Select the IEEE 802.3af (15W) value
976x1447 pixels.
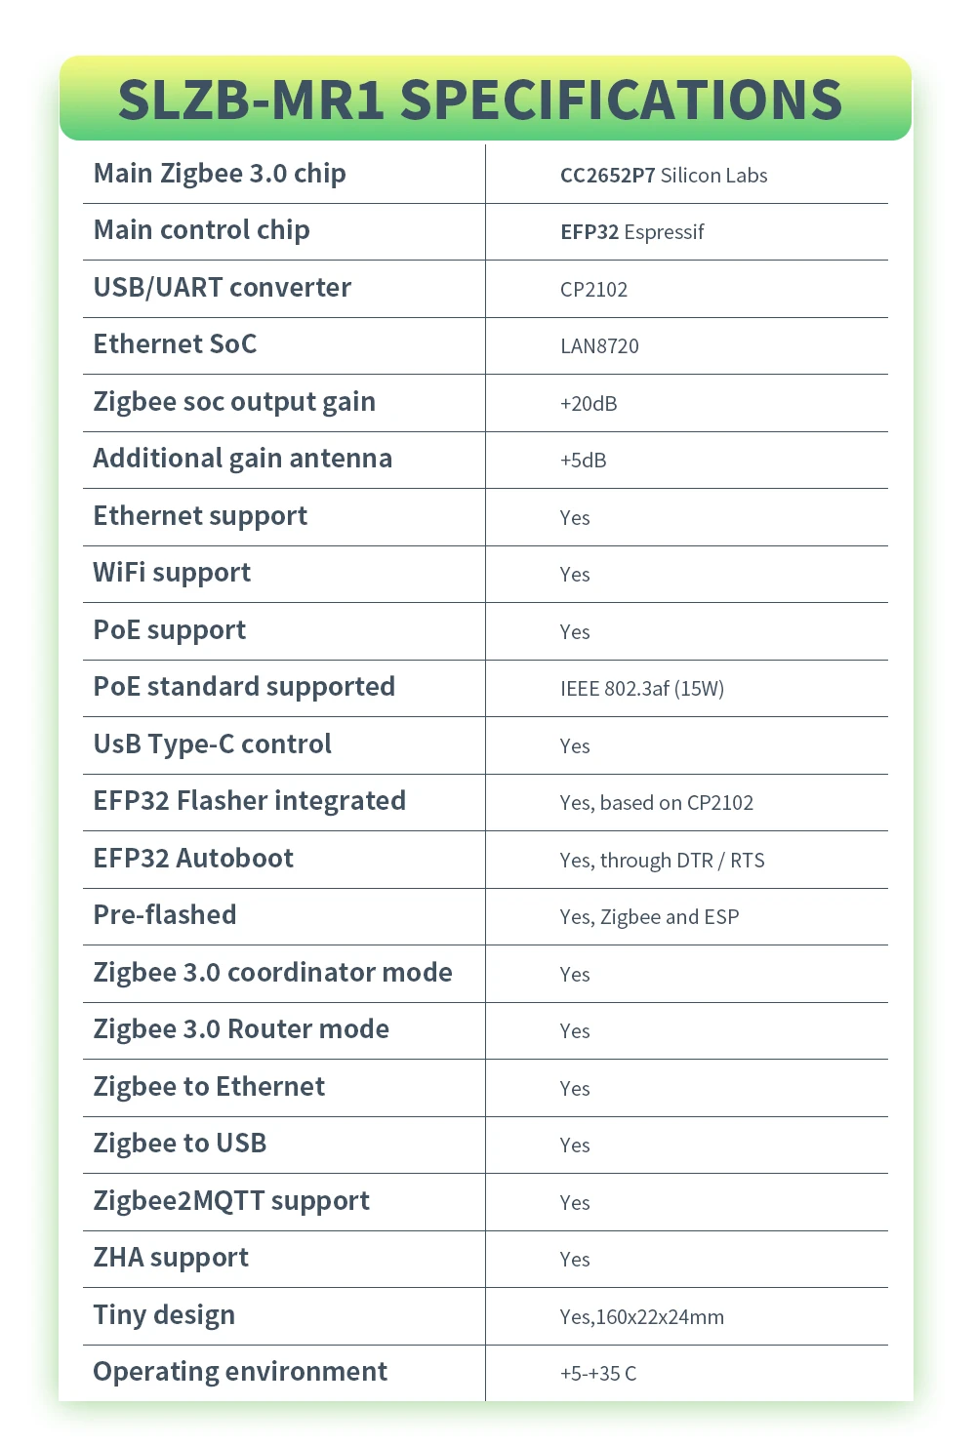[642, 689]
